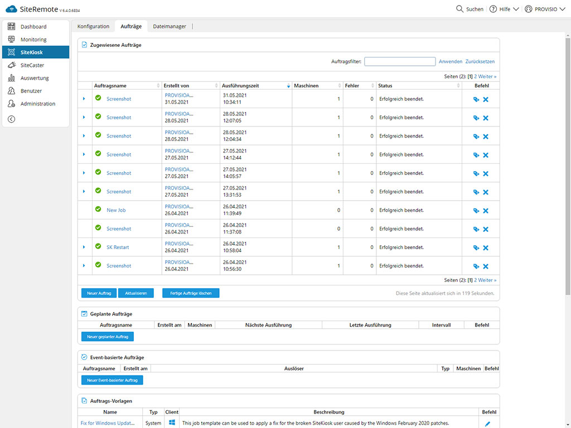Collapse the sidebar with the arrow circle icon
The height and width of the screenshot is (428, 571).
11,119
